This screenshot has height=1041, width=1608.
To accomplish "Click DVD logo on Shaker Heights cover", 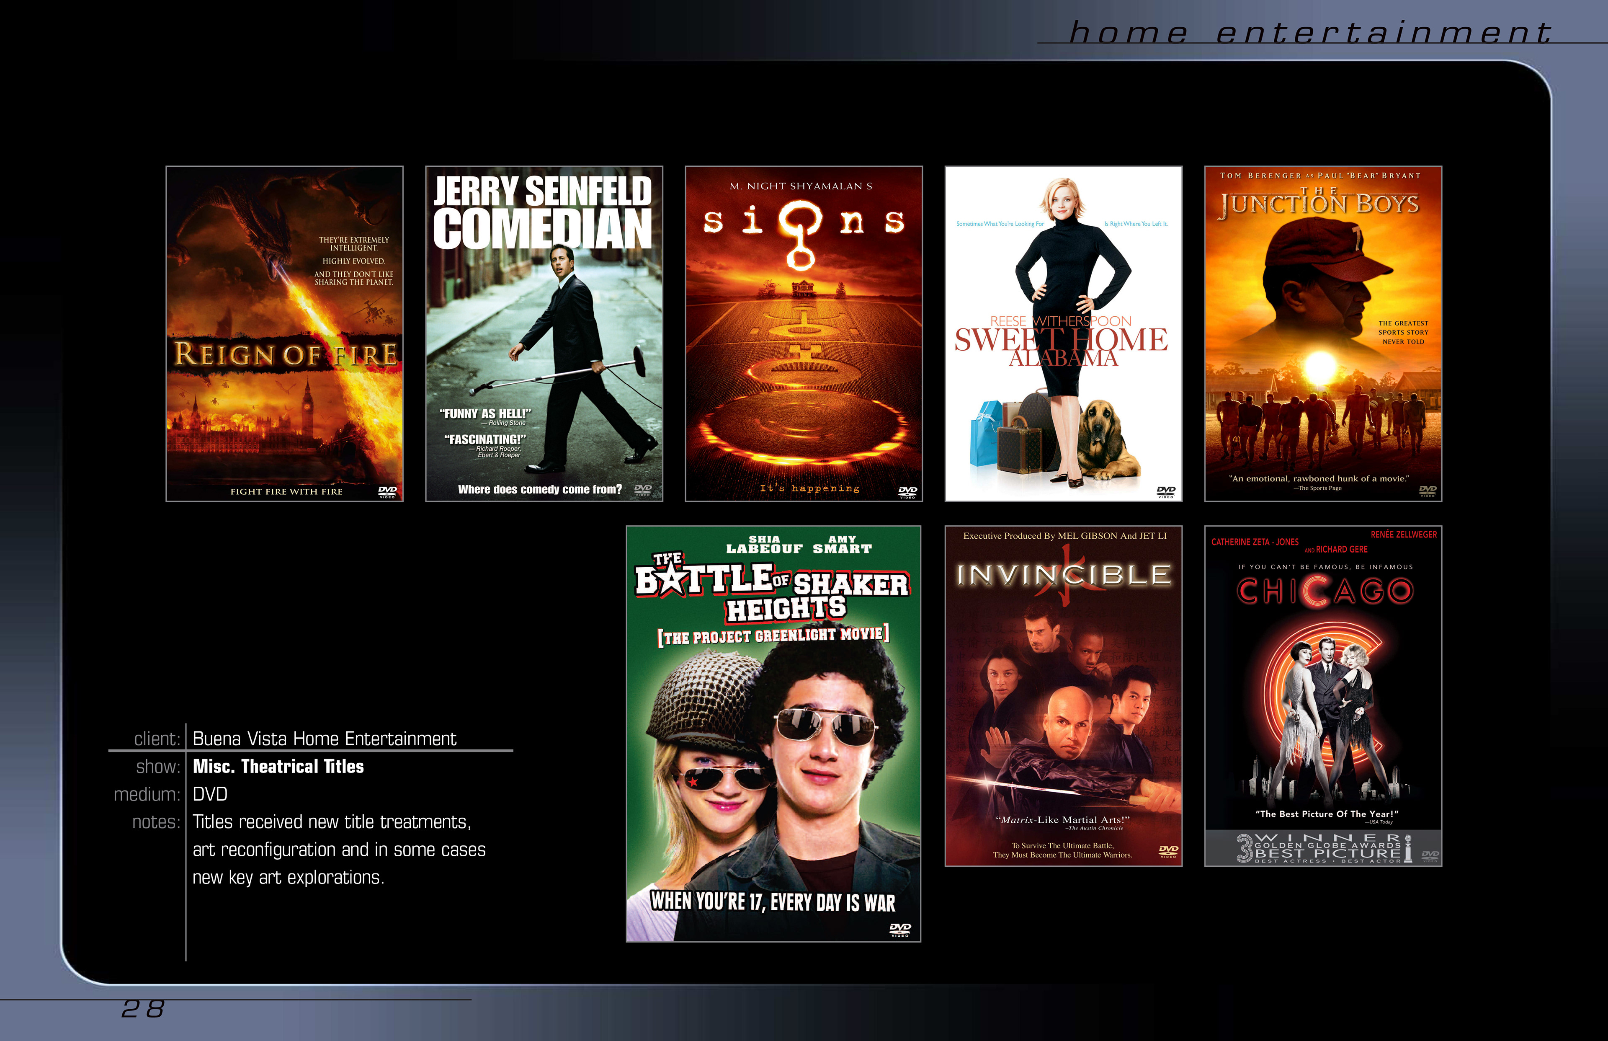I will coord(900,930).
